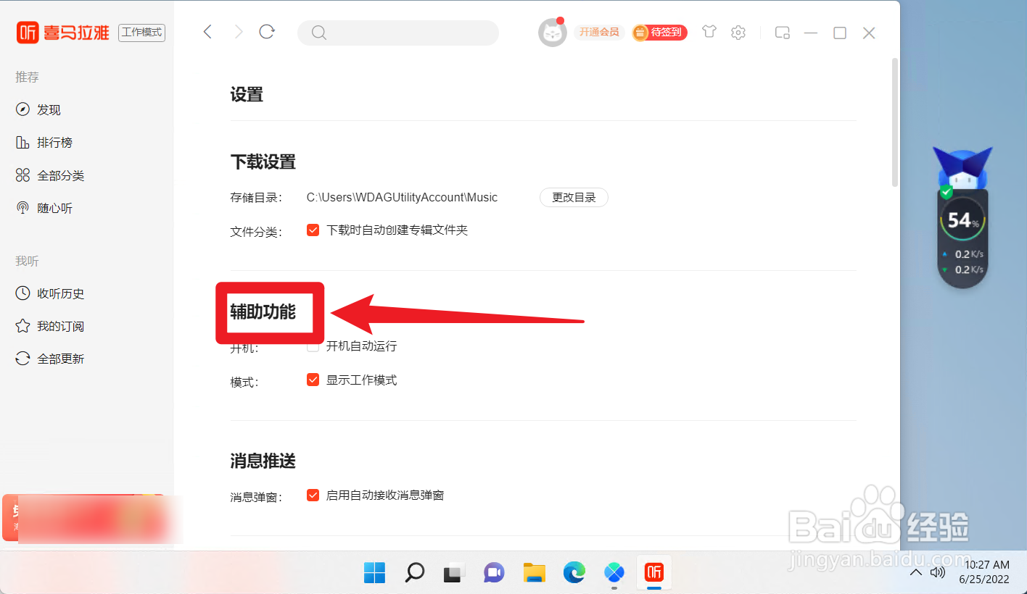Click 更改目录 to change download folder
Screen dimensions: 1027x594
(x=574, y=197)
